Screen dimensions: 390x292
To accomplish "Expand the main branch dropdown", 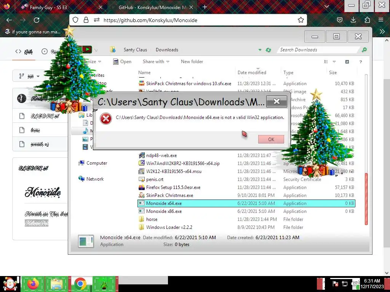I will click(29, 76).
